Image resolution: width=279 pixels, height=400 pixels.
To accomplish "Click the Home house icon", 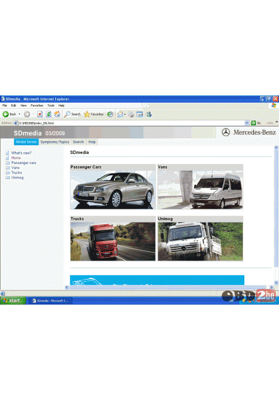I will point(57,114).
